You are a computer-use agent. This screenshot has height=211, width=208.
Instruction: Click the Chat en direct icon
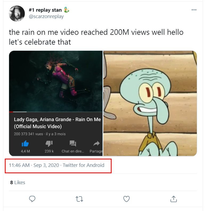click(73, 144)
